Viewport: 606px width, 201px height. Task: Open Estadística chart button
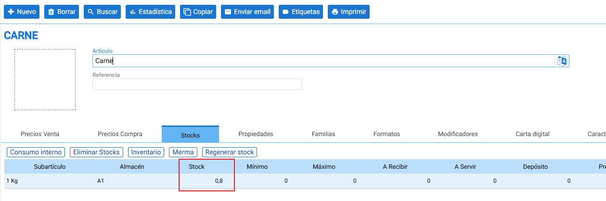(151, 12)
